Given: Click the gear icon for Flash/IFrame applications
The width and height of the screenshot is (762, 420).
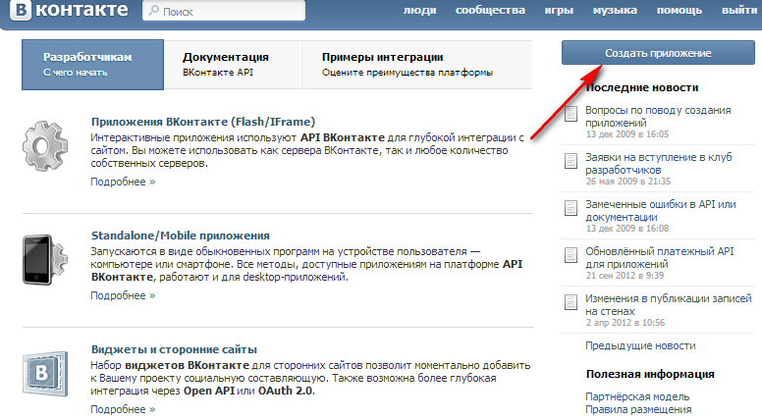Looking at the screenshot, I should pyautogui.click(x=45, y=145).
